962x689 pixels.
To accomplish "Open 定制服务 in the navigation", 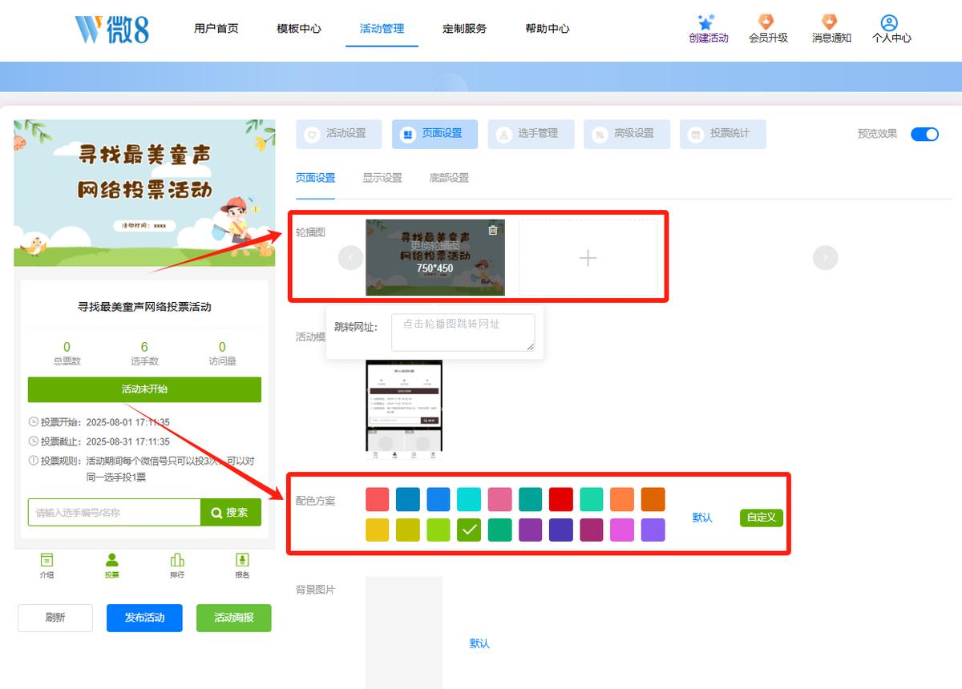I will pyautogui.click(x=465, y=29).
